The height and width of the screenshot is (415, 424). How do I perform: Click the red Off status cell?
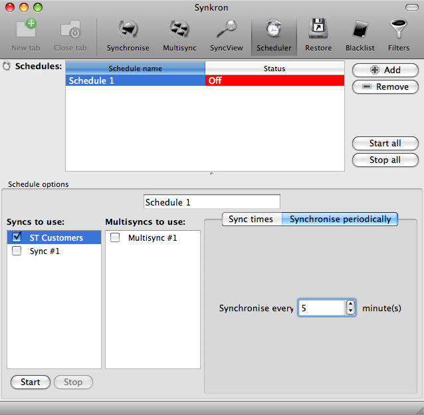[x=274, y=80]
